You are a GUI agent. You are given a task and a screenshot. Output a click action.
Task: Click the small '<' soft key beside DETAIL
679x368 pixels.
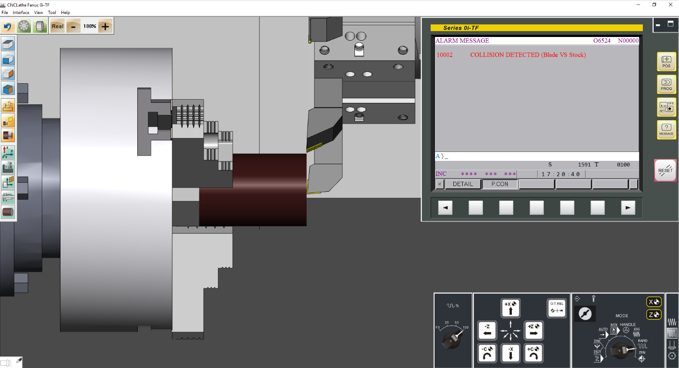pyautogui.click(x=440, y=184)
